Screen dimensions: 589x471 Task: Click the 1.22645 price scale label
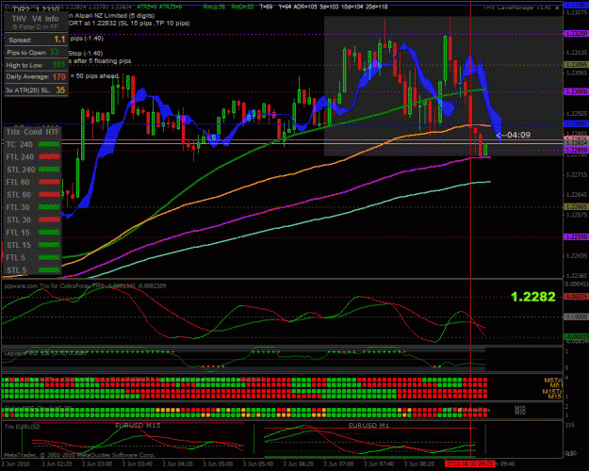(577, 195)
